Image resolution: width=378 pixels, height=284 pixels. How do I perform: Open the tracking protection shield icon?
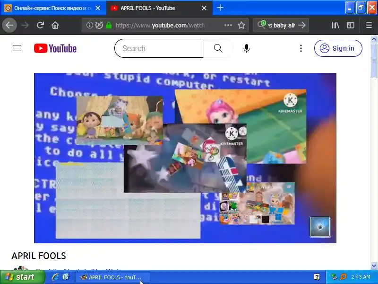coord(99,25)
